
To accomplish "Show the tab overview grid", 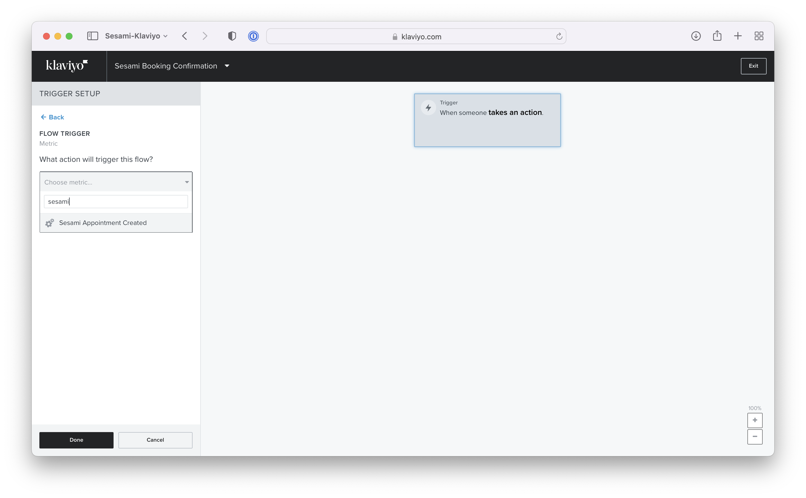I will click(759, 36).
